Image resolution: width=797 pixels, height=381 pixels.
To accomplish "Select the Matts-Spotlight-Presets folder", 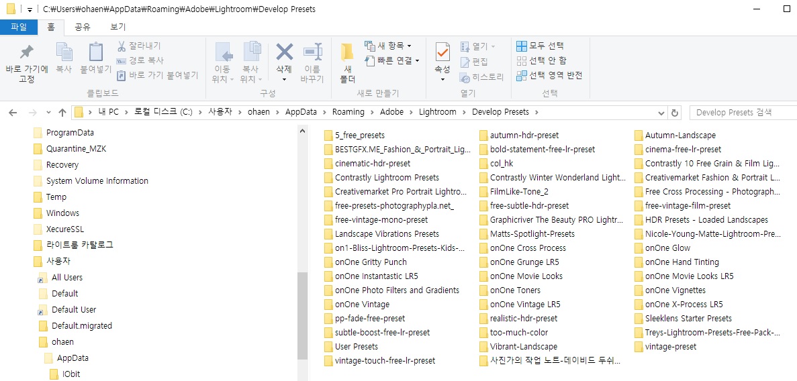I will (532, 234).
